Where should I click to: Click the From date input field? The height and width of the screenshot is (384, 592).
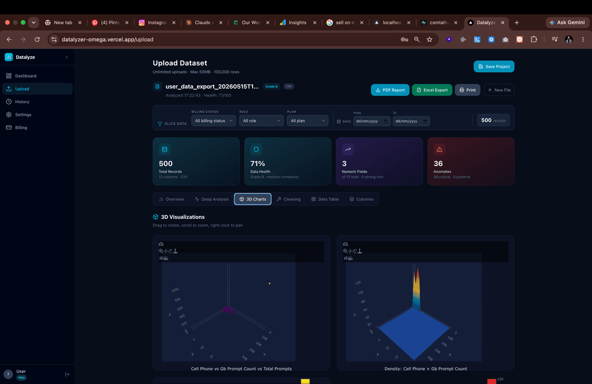(x=372, y=121)
